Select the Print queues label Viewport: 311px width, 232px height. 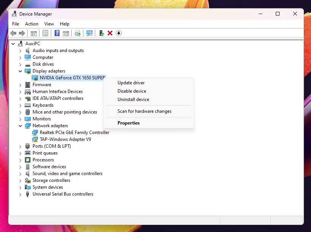[x=45, y=153]
